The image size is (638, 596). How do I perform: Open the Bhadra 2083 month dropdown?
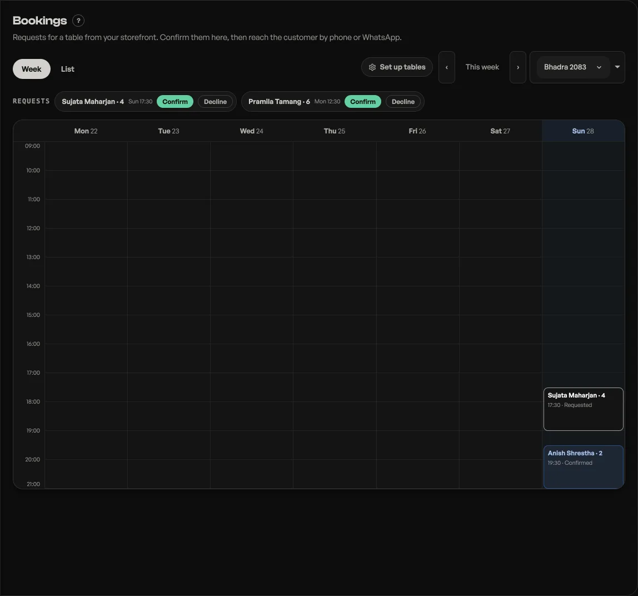coord(573,67)
